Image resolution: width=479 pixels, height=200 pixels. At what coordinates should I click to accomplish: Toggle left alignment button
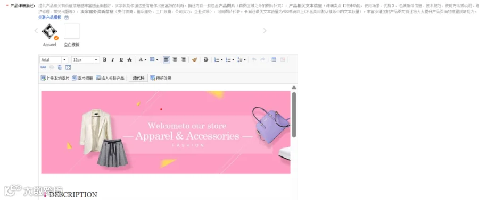coord(167,59)
